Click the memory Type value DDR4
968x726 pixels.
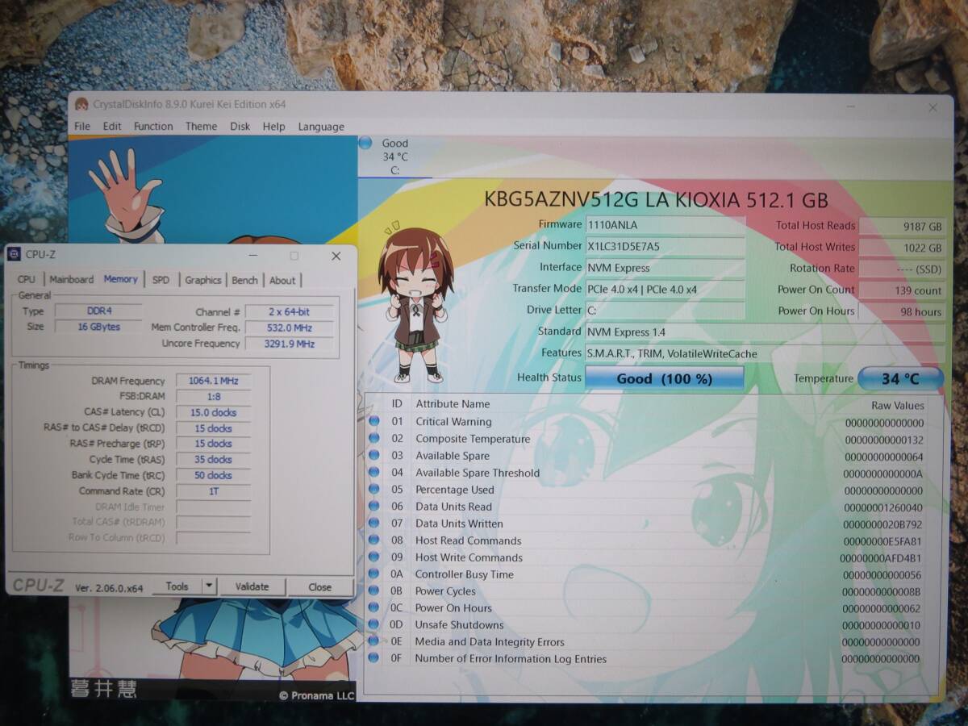[98, 311]
